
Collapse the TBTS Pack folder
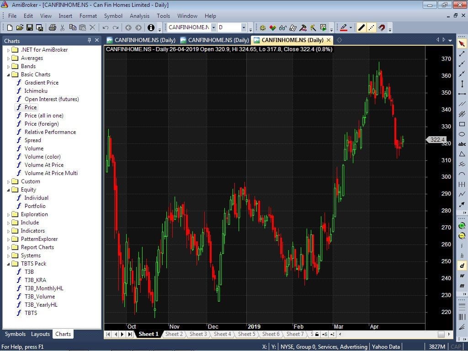point(8,264)
